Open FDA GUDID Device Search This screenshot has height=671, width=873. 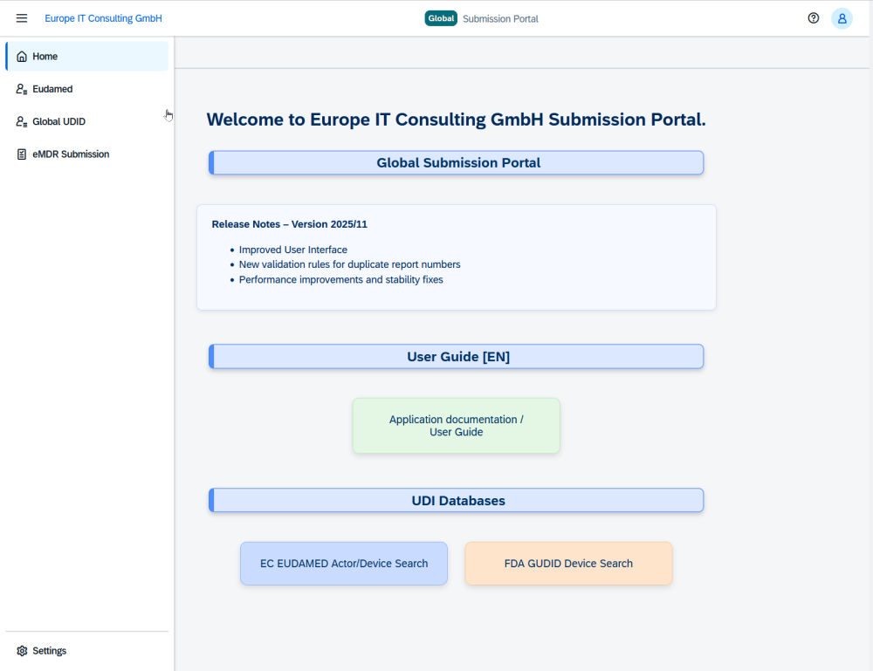pyautogui.click(x=568, y=563)
